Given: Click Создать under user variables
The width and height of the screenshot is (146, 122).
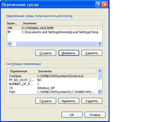Looking at the screenshot, I should click(46, 53).
